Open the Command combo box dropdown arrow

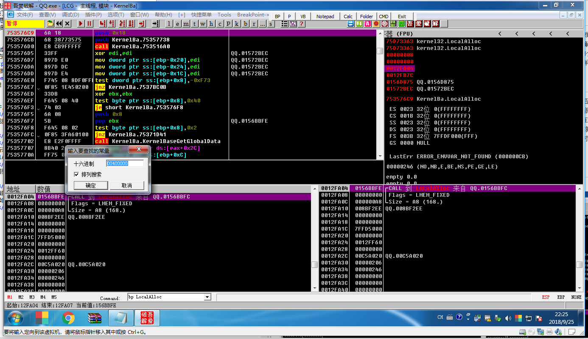pyautogui.click(x=208, y=297)
